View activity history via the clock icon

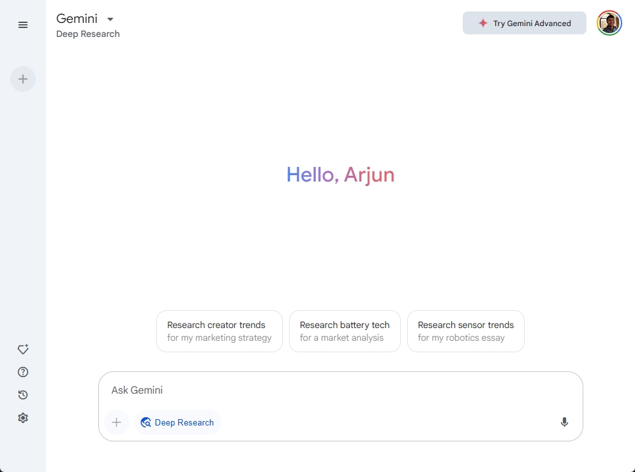(23, 395)
